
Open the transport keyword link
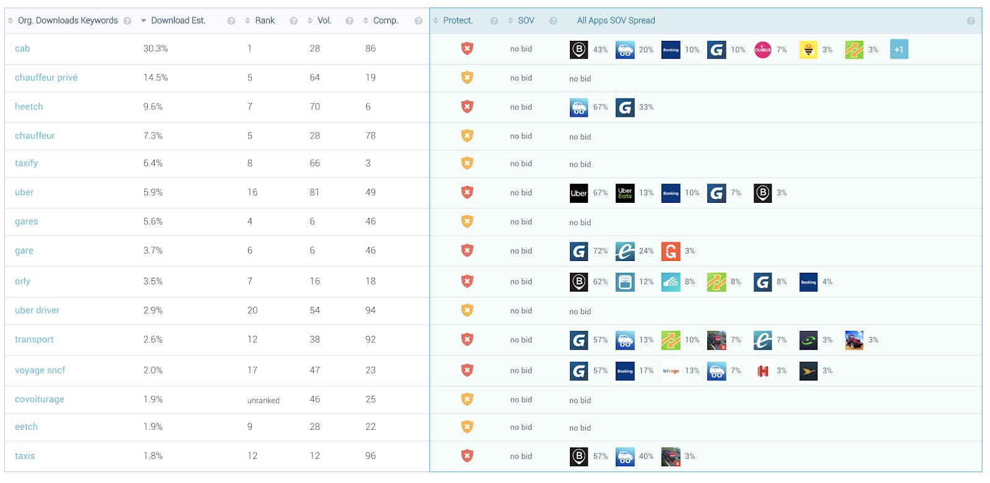pyautogui.click(x=34, y=340)
